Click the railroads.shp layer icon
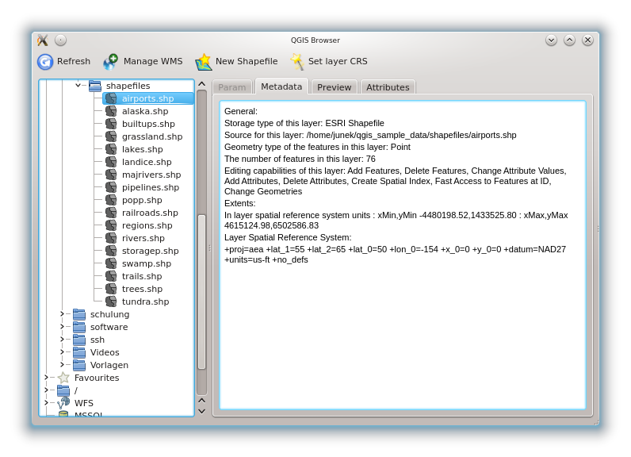 (x=111, y=213)
